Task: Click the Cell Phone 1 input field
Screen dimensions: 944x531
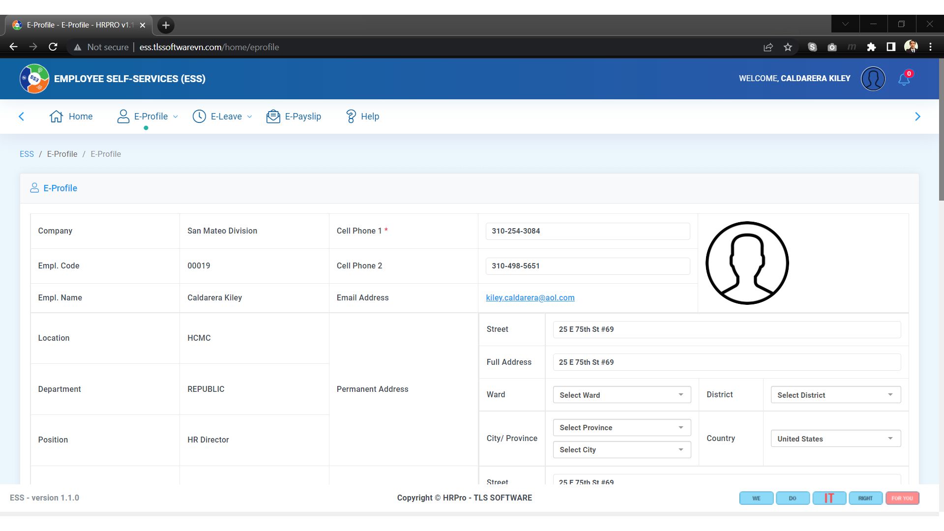Action: [x=588, y=231]
